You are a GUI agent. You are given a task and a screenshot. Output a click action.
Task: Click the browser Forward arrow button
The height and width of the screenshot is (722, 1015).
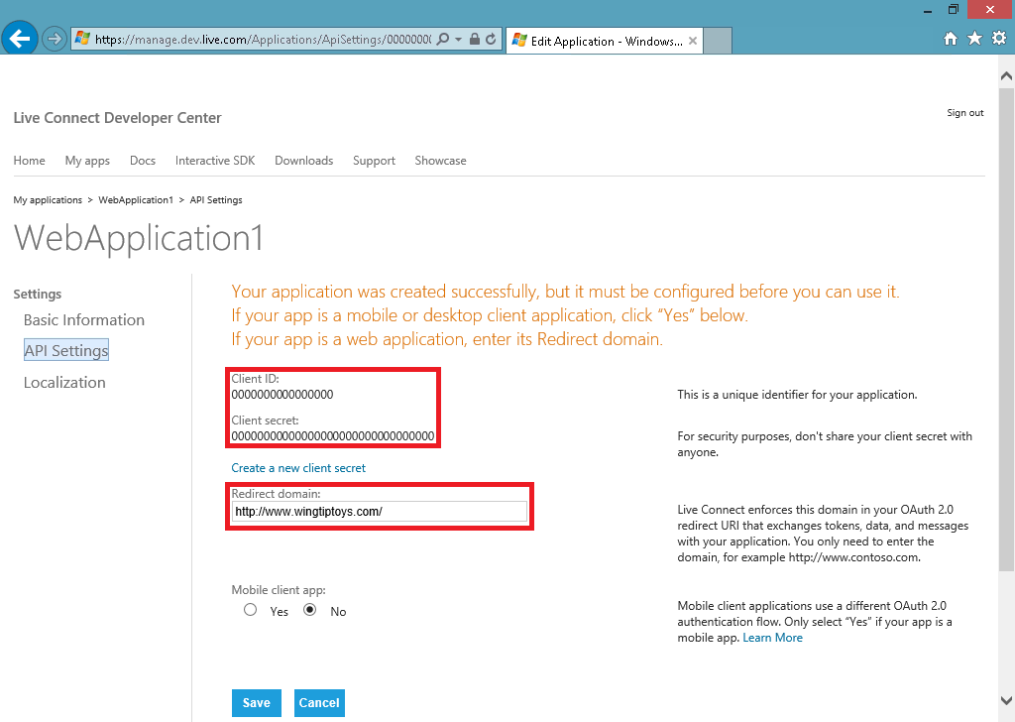point(55,39)
